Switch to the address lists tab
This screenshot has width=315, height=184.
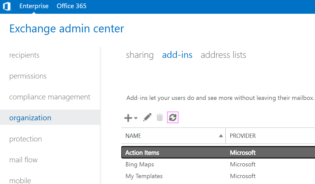tap(223, 55)
